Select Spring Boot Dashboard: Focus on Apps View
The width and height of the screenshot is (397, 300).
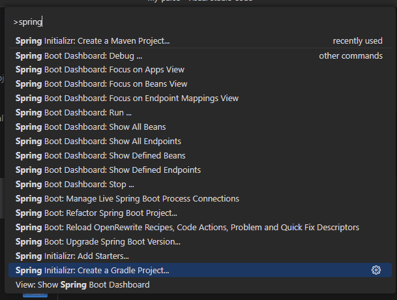click(200, 70)
